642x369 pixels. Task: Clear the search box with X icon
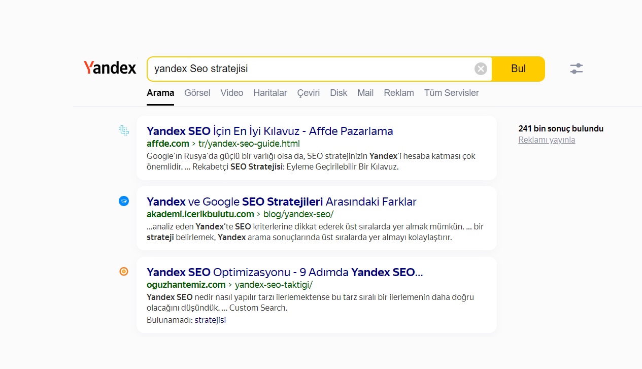tap(481, 69)
